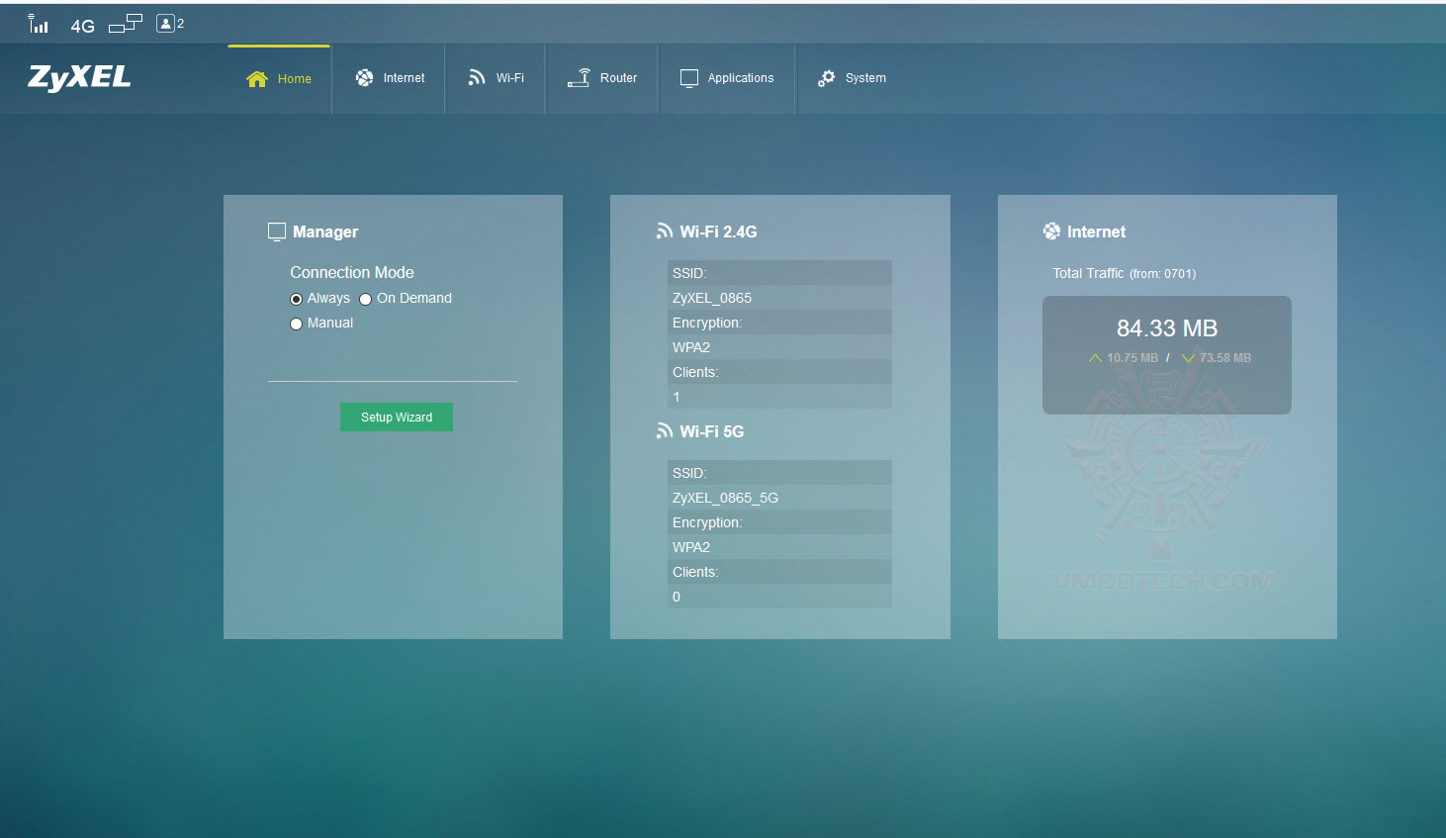Open the Home tab

tap(280, 79)
